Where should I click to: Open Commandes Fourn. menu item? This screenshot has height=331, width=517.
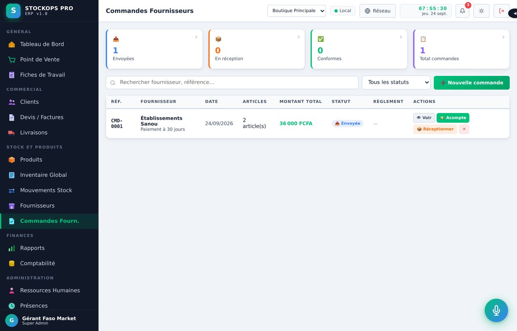coord(49,221)
